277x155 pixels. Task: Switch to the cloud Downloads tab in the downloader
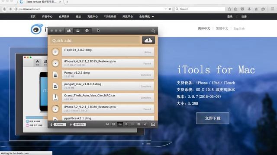click(69, 31)
